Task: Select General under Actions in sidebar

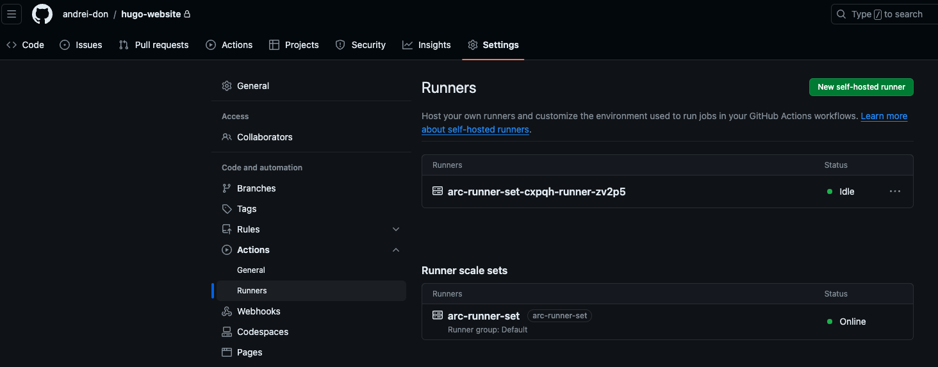Action: coord(251,270)
